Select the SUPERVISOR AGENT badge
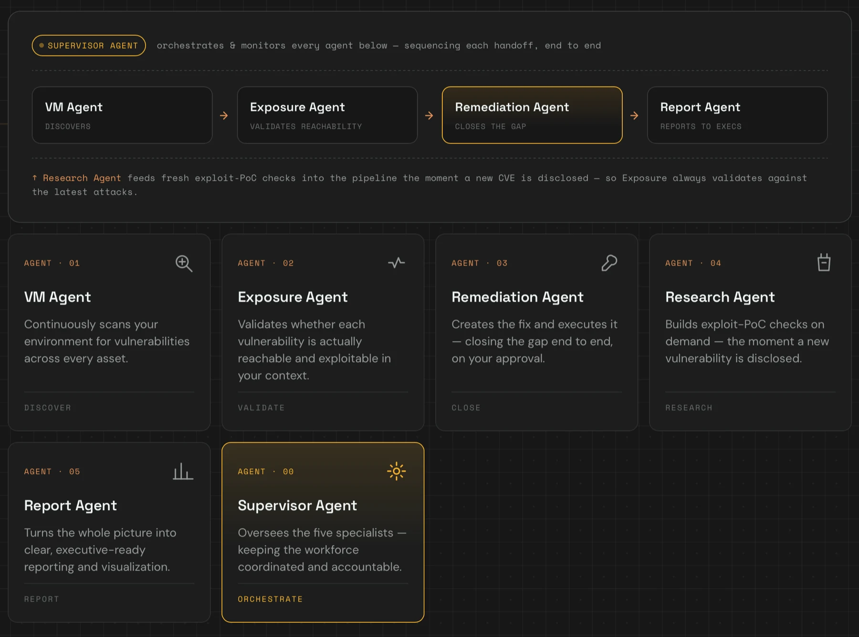859x637 pixels. coord(89,45)
